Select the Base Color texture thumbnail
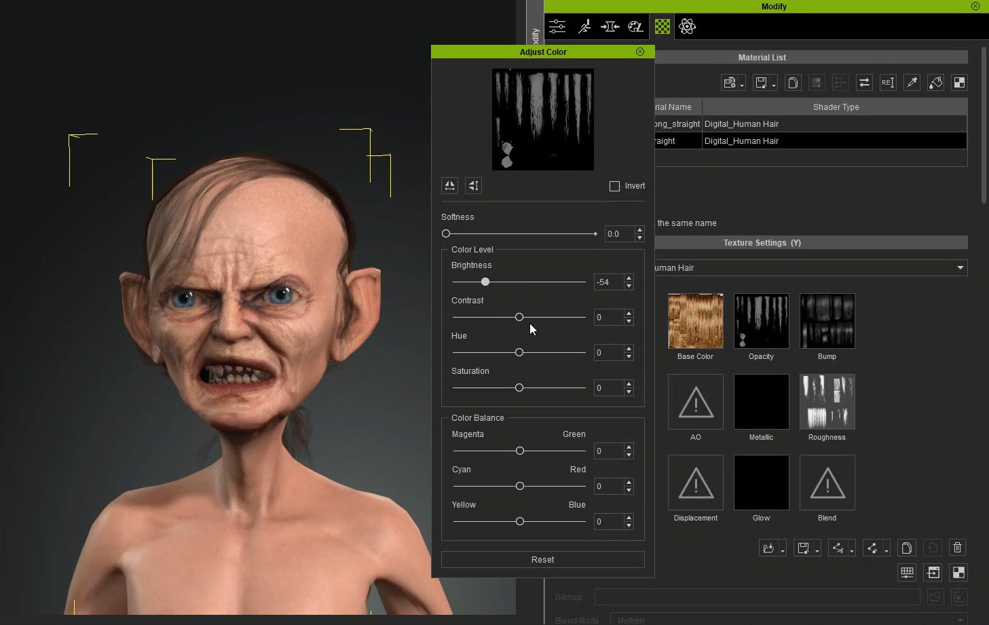 point(695,321)
